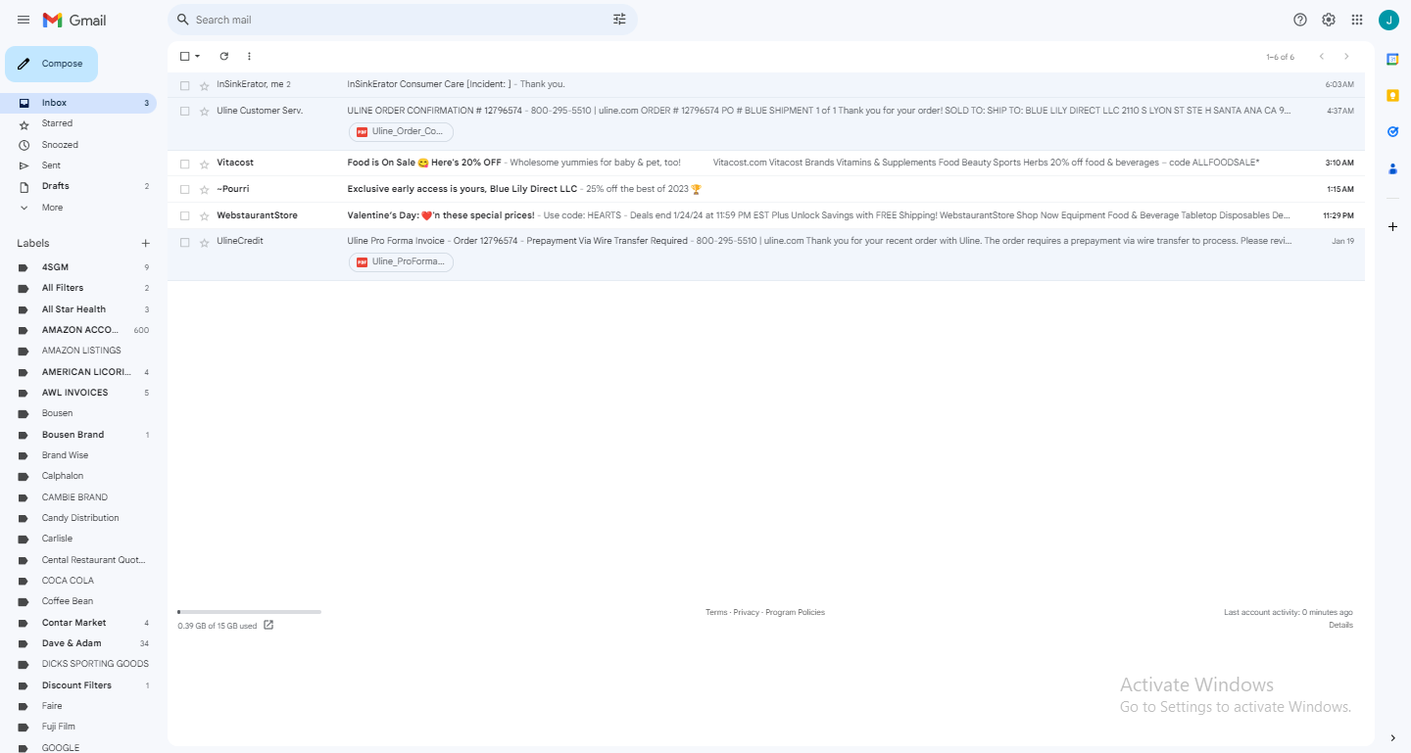The height and width of the screenshot is (753, 1411).
Task: Open Google Tasks side panel
Action: tap(1392, 131)
